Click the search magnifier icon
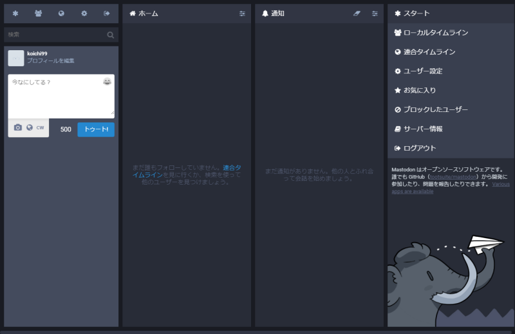 111,35
